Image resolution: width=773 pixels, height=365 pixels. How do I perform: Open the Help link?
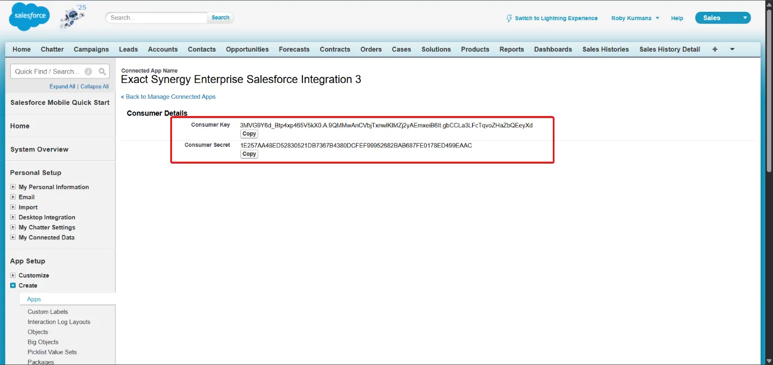[x=677, y=18]
